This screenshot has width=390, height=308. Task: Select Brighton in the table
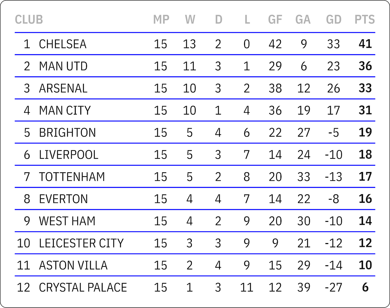click(x=67, y=133)
